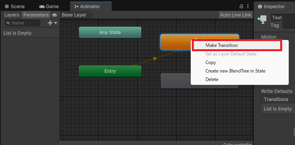Select the Any State node
Screen dimensions: 295x145
[110, 33]
